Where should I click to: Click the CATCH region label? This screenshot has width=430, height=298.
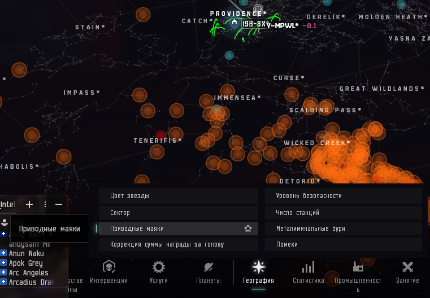[197, 21]
